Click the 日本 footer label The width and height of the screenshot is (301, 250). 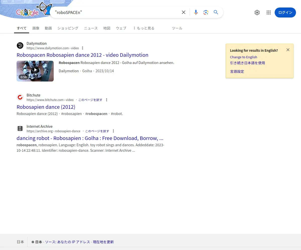click(x=20, y=242)
